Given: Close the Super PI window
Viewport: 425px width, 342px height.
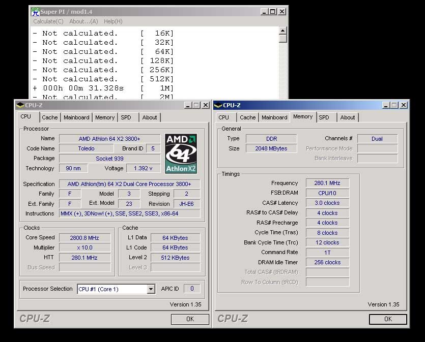Looking at the screenshot, I should coord(282,12).
